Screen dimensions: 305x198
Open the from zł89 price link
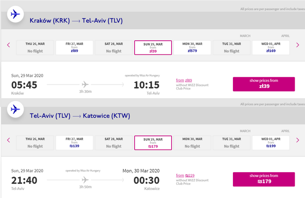[x=184, y=80]
